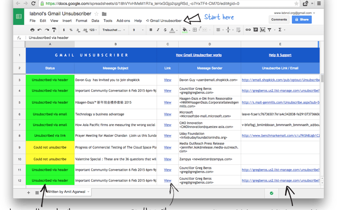
Task: Click the blue Share button
Action: coord(302,19)
